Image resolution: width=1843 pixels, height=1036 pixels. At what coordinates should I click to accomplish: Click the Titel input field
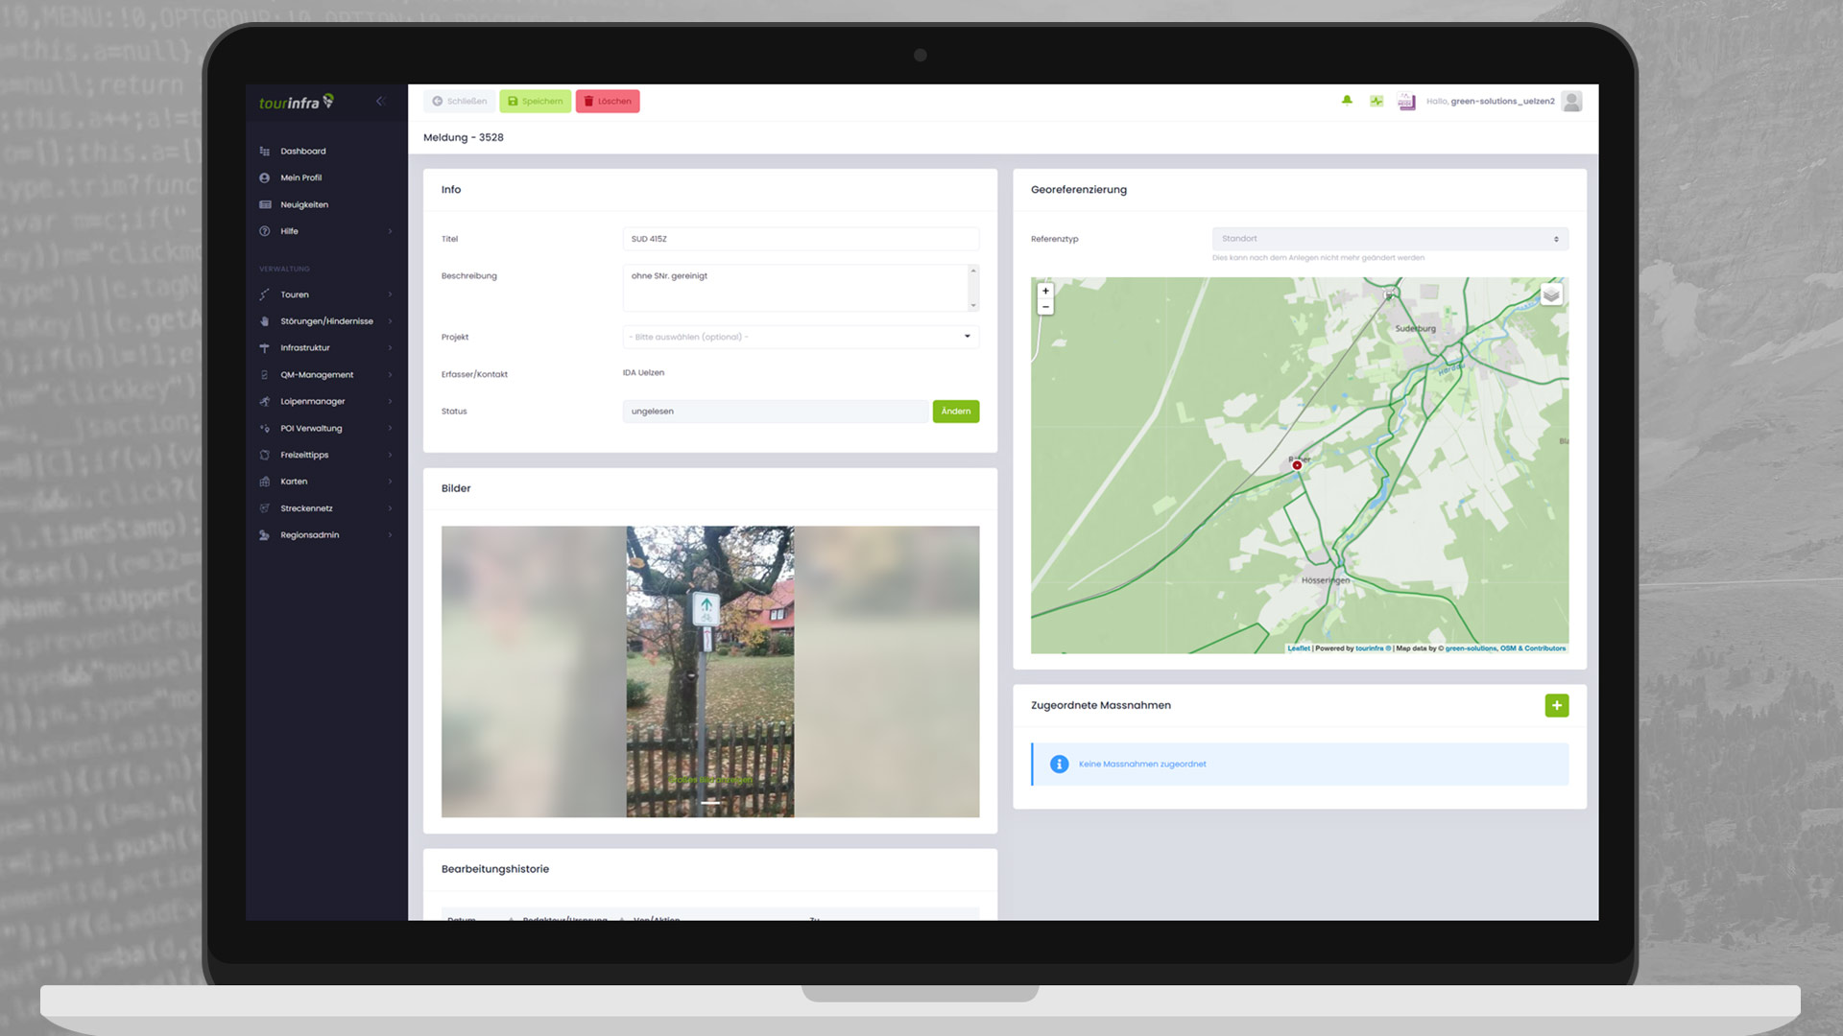click(801, 239)
